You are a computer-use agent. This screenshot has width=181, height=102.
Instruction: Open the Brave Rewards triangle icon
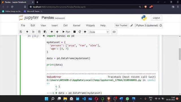click(151, 7)
